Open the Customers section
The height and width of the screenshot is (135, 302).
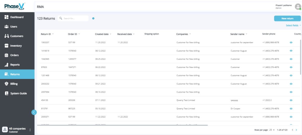click(x=17, y=36)
